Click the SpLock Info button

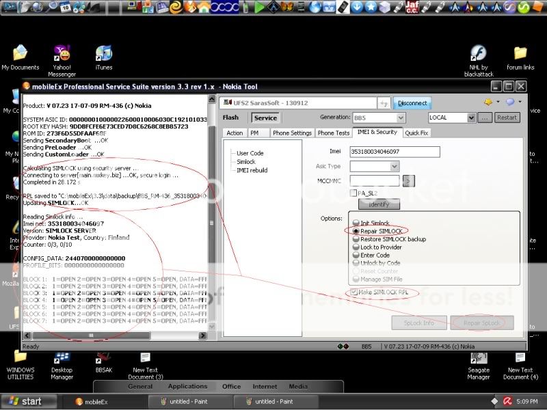(419, 323)
